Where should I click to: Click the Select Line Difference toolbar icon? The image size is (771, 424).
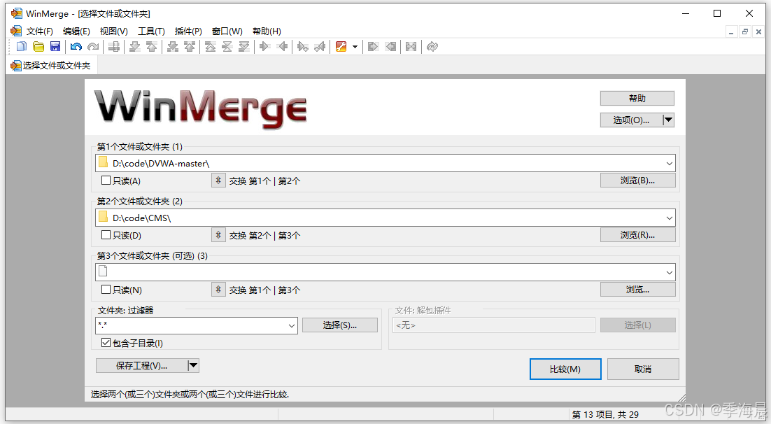[x=114, y=47]
